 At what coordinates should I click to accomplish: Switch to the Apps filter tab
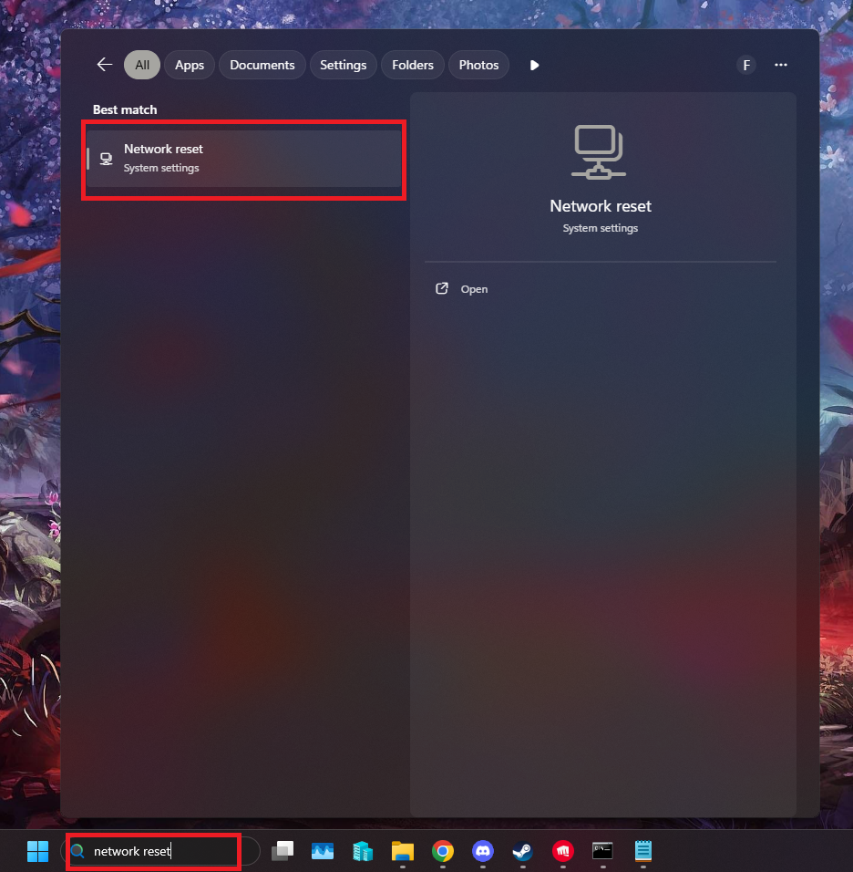coord(190,65)
